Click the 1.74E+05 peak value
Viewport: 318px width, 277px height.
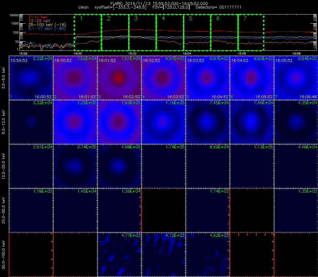click(x=175, y=147)
